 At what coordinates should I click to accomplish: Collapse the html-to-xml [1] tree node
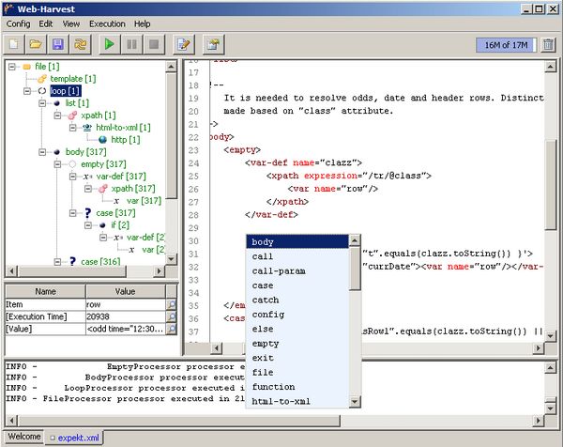[x=72, y=128]
